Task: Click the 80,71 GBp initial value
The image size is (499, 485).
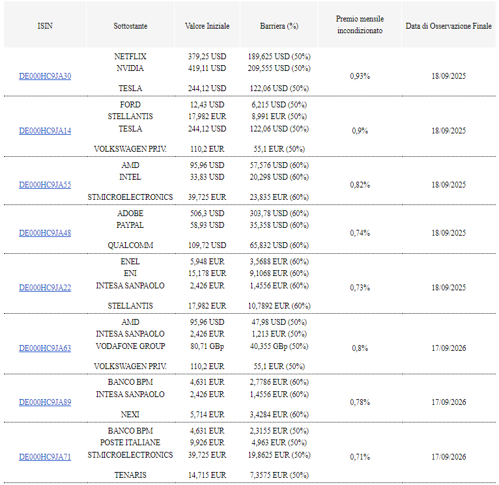Action: (207, 346)
